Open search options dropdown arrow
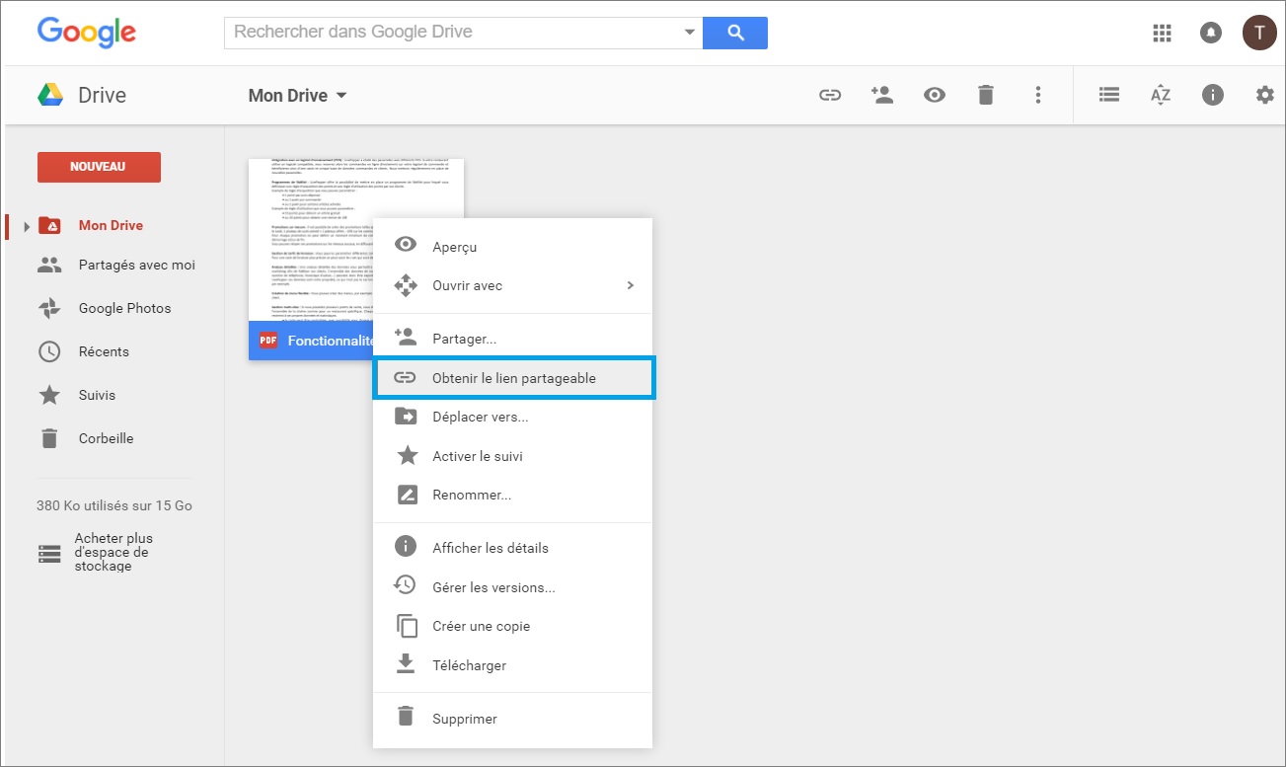 tap(690, 33)
